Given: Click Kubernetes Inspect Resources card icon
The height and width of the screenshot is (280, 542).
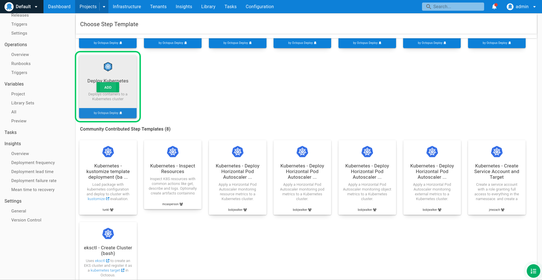Looking at the screenshot, I should tap(173, 152).
